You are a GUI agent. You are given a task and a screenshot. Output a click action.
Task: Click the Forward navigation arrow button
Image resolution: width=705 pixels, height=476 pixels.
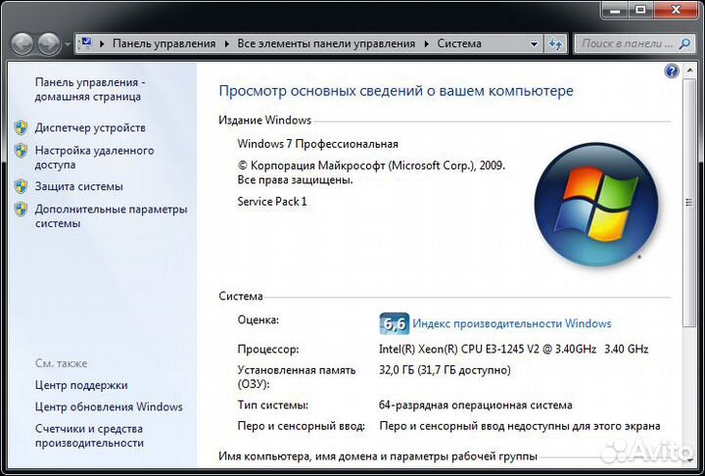click(49, 44)
